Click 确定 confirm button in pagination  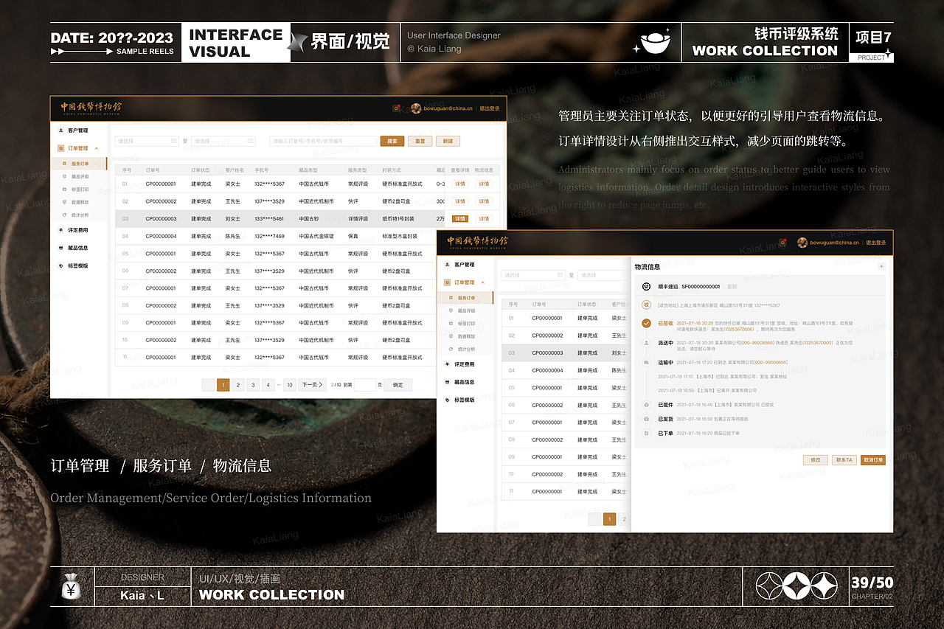[x=398, y=385]
